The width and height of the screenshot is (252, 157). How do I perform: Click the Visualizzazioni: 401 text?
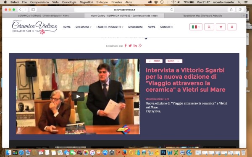coord(157,99)
